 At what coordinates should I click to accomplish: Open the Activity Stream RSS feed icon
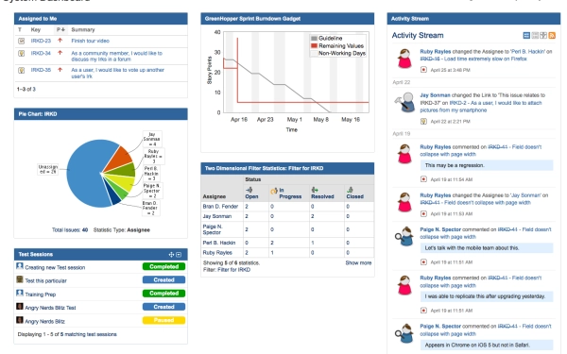[x=552, y=35]
